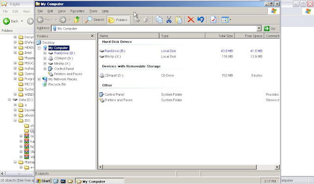Open the Tools menu
This screenshot has height=184, width=314.
[x=93, y=11]
